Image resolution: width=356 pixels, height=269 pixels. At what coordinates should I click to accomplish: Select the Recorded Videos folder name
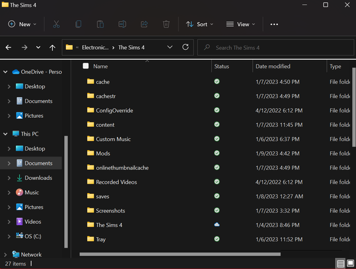[116, 182]
